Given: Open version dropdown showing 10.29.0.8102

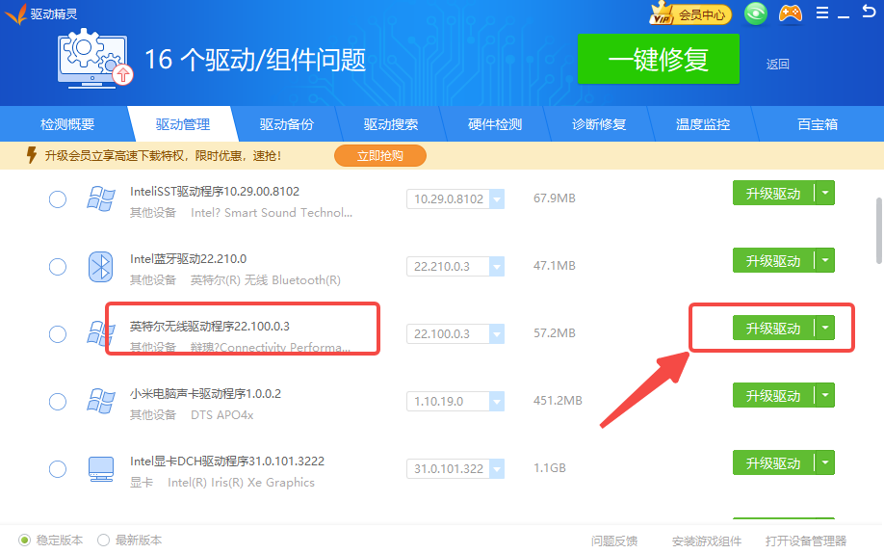Looking at the screenshot, I should (x=497, y=199).
